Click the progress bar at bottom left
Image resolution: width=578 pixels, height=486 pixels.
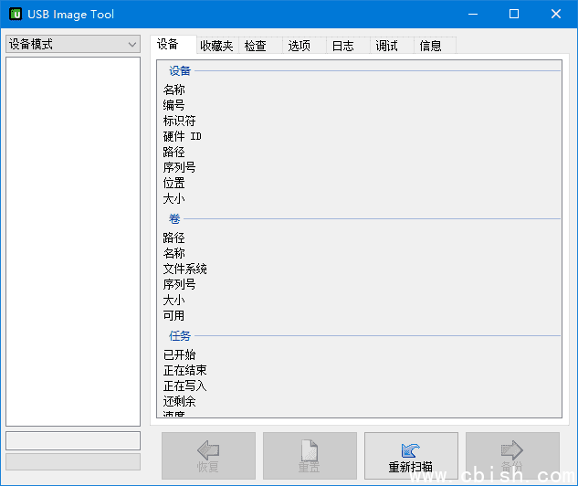pyautogui.click(x=73, y=461)
